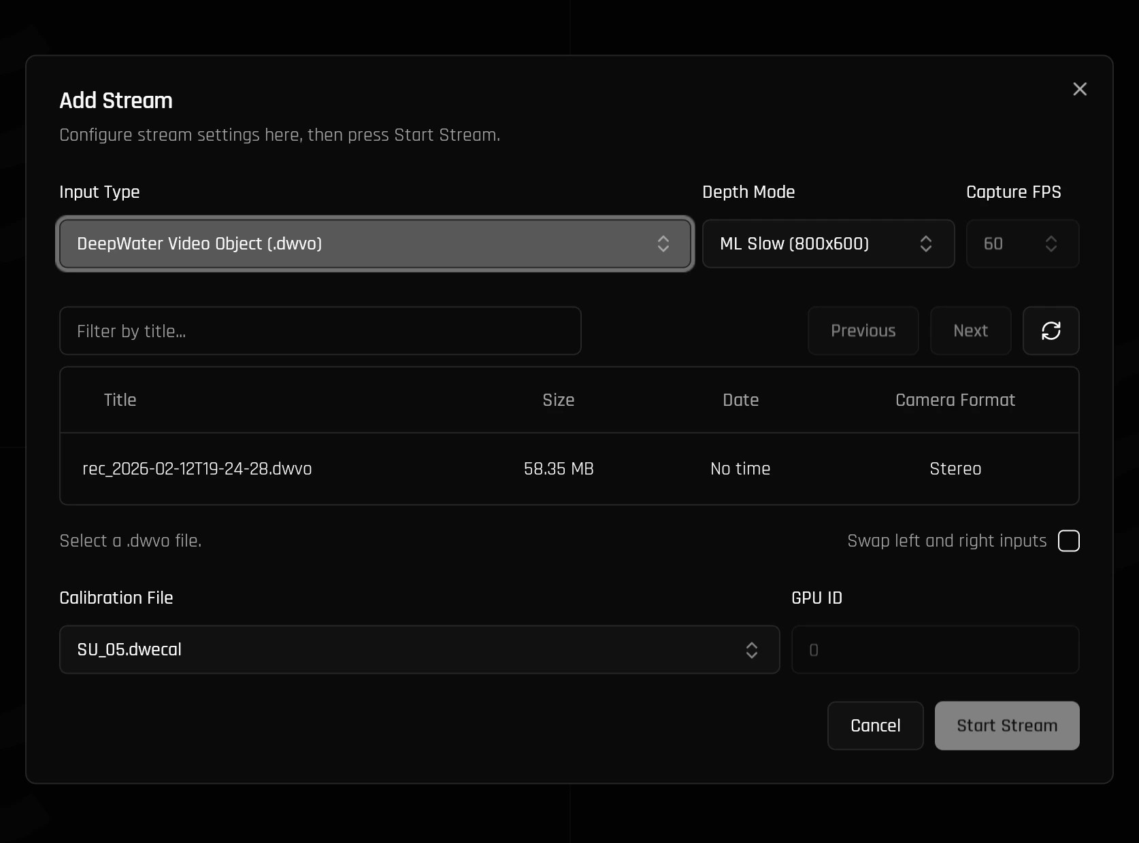Cancel the Add Stream configuration

875,725
